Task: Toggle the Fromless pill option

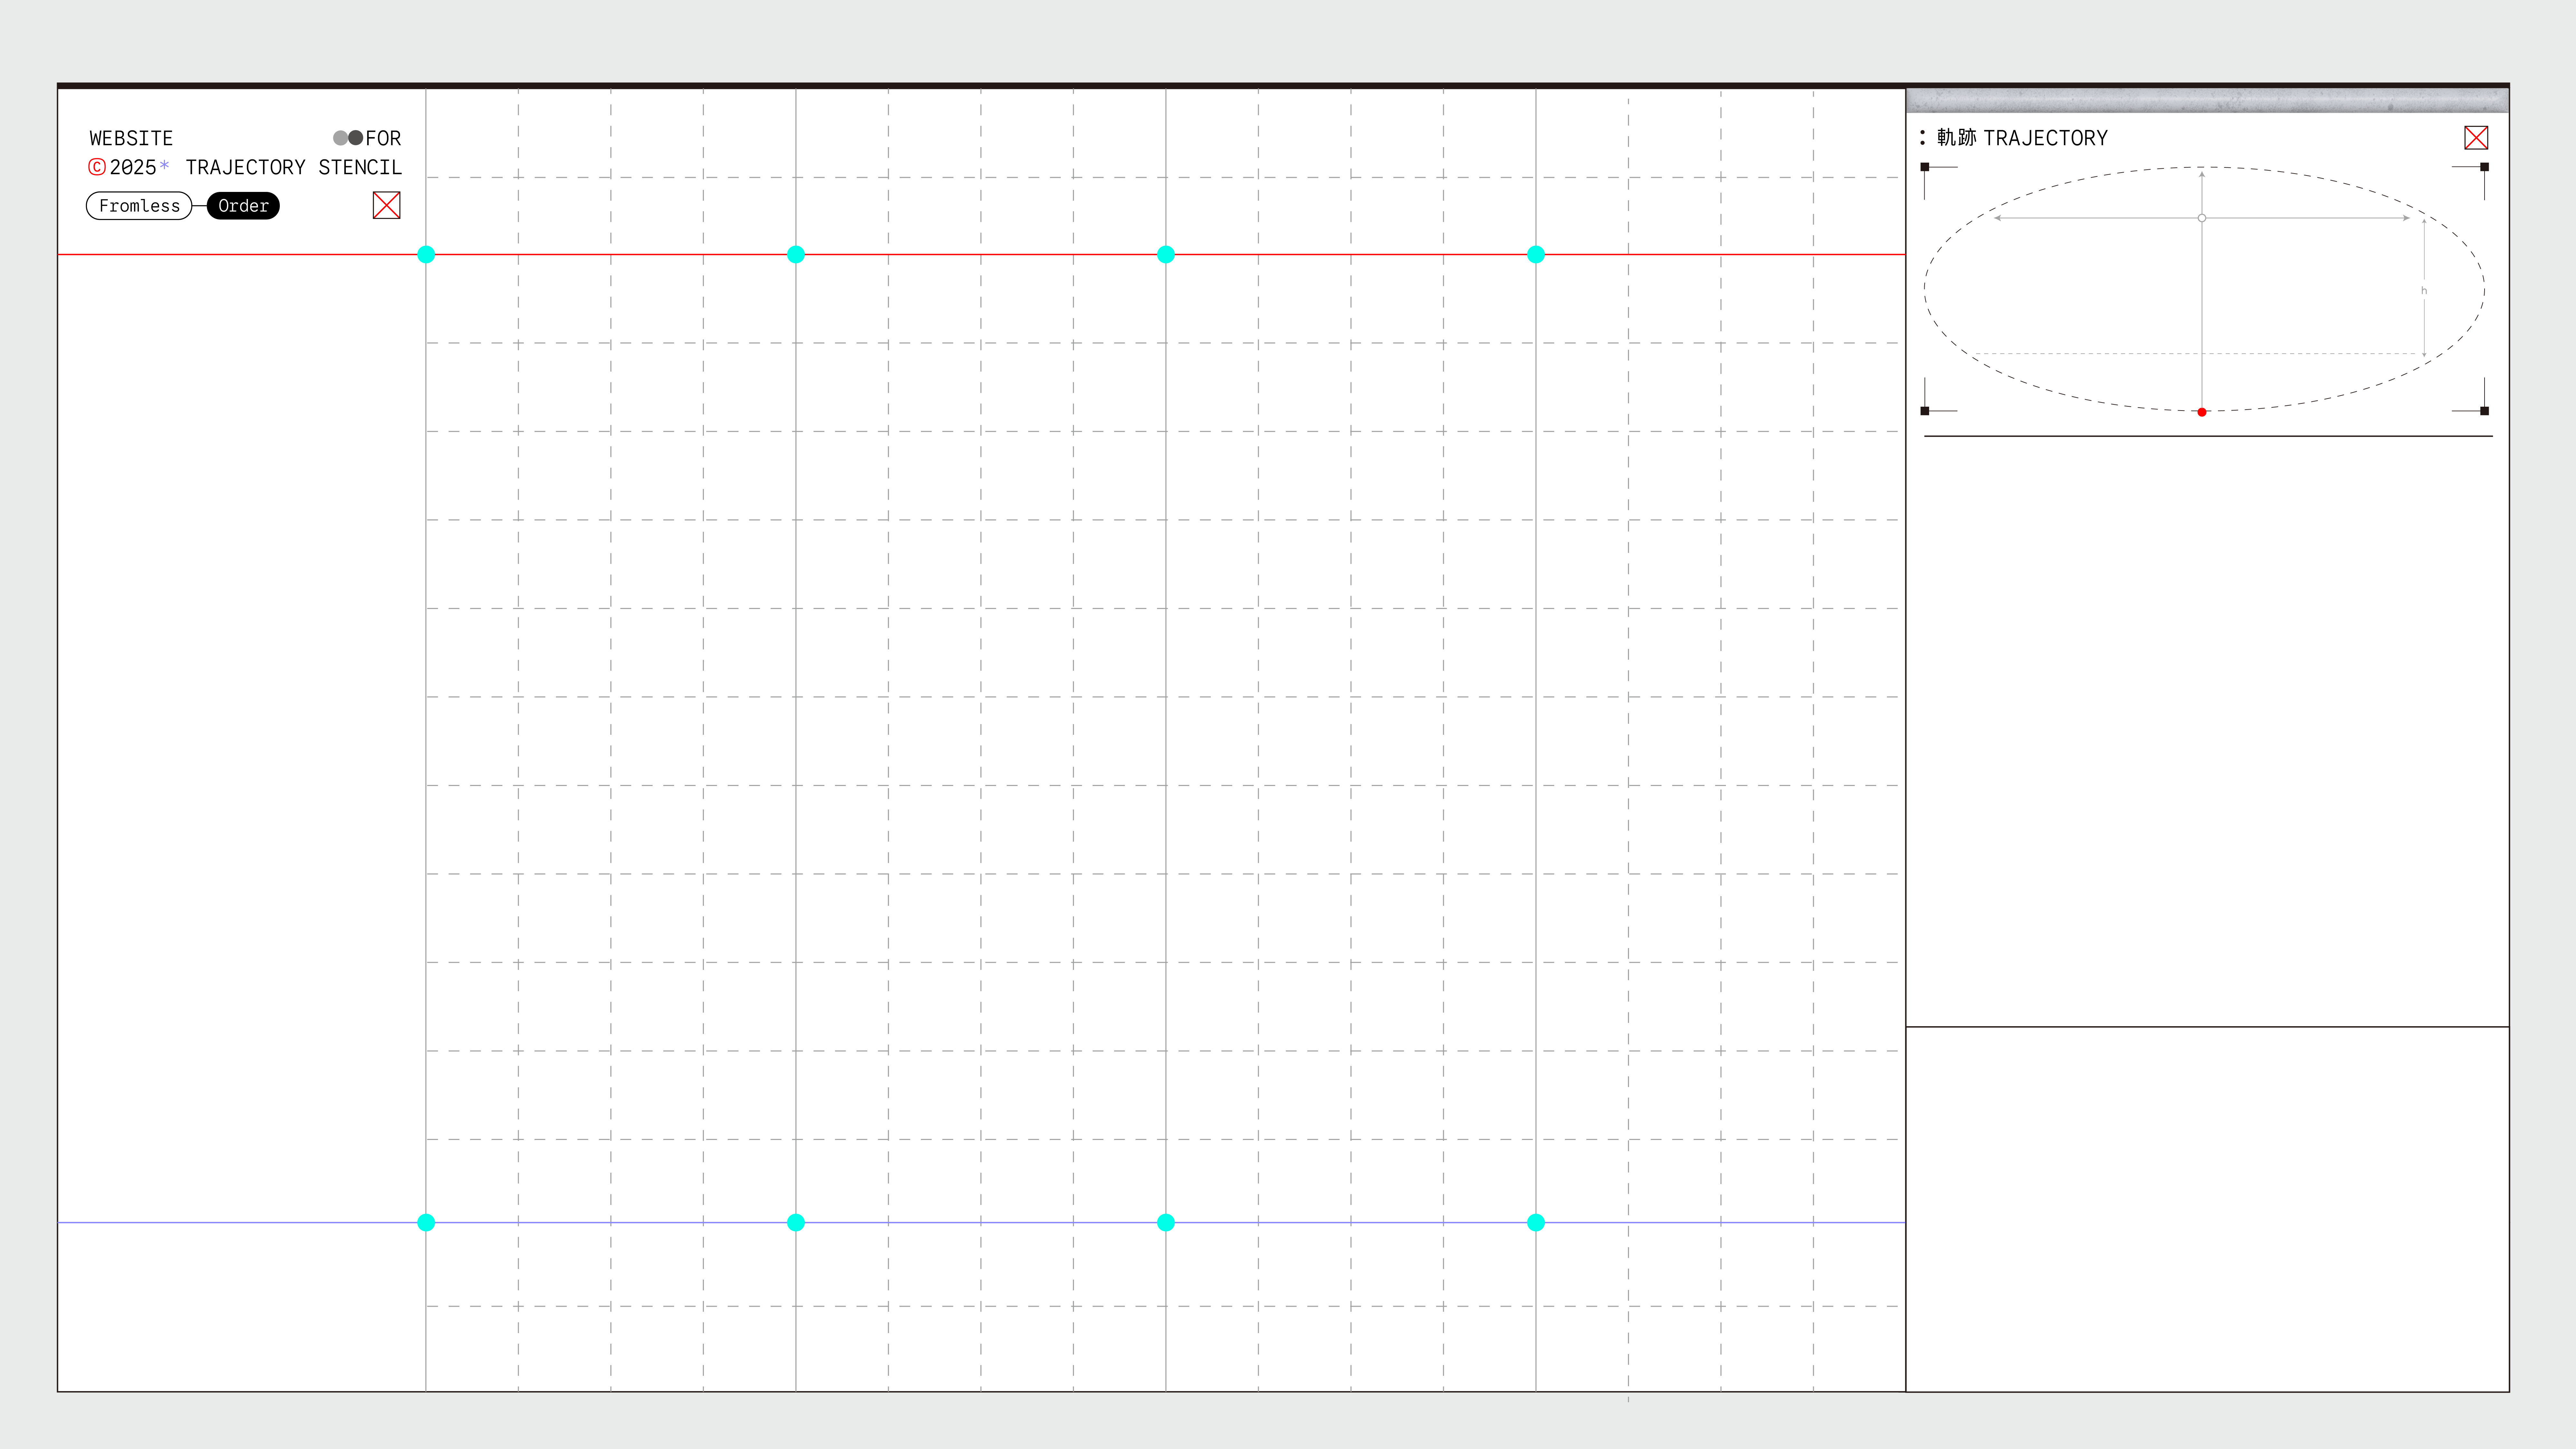Action: click(x=139, y=206)
